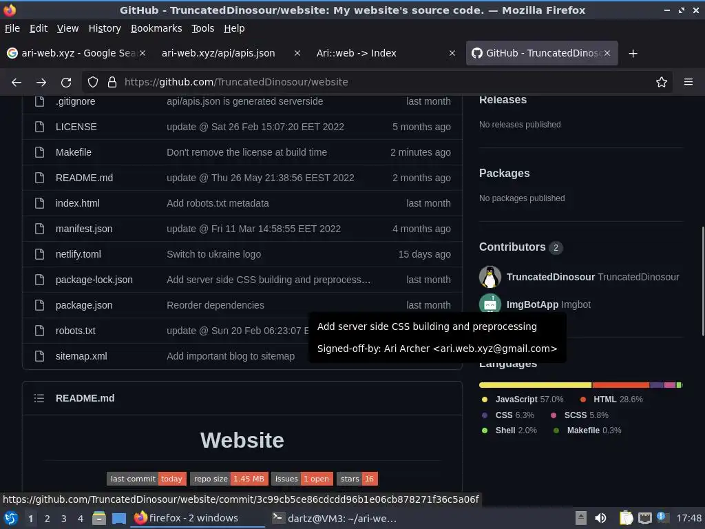
Task: Open the shield tracking protection icon
Action: (x=93, y=82)
